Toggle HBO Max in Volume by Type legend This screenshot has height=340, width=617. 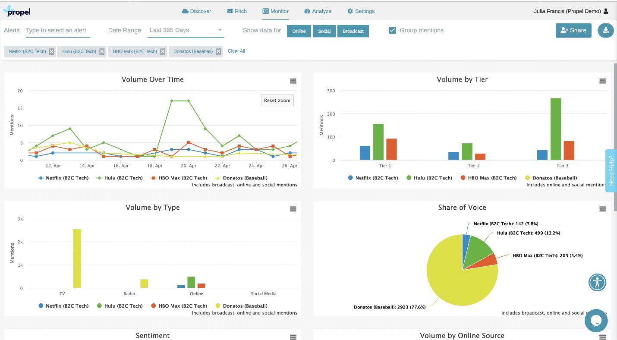click(x=179, y=306)
